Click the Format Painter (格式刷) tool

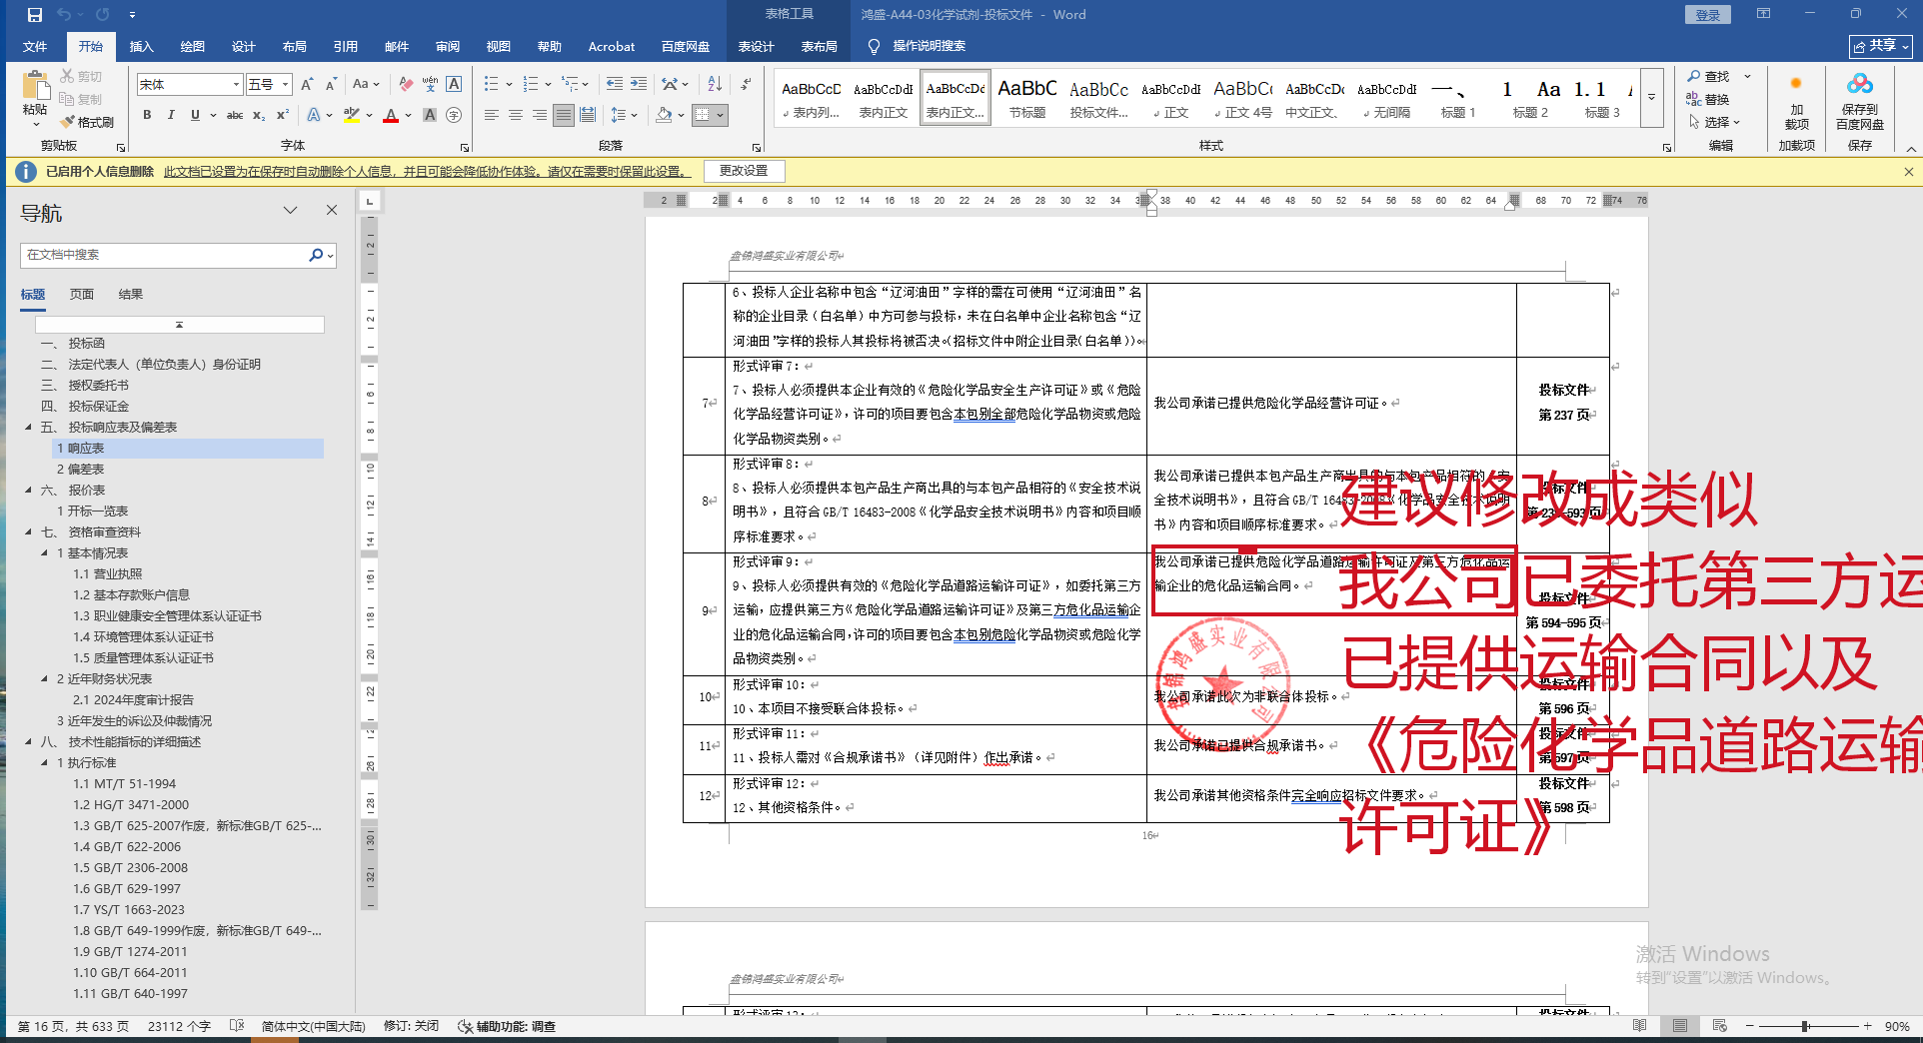(87, 122)
